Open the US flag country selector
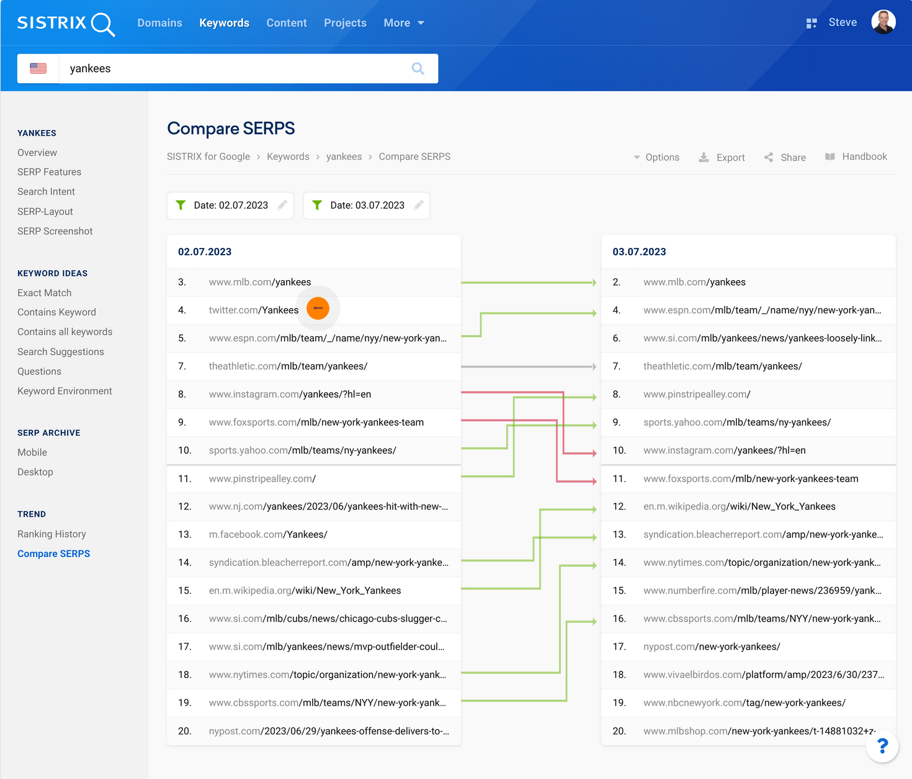 point(38,69)
